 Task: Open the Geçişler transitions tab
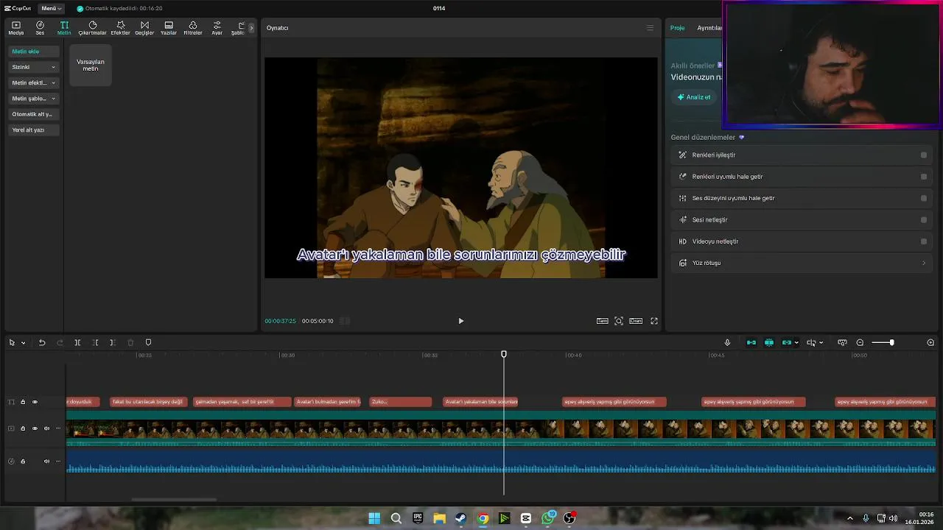point(144,28)
